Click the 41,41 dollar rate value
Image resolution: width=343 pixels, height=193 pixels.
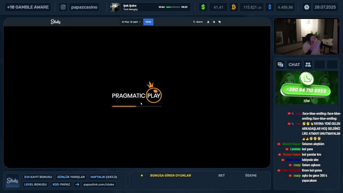[218, 7]
